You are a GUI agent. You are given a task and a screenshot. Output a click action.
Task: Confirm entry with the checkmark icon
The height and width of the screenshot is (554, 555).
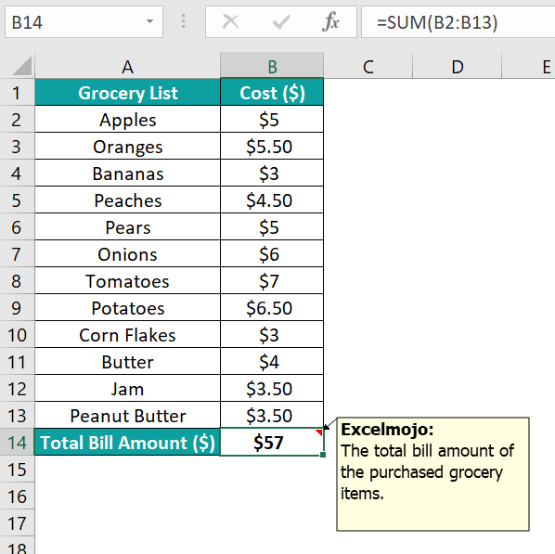coord(281,22)
